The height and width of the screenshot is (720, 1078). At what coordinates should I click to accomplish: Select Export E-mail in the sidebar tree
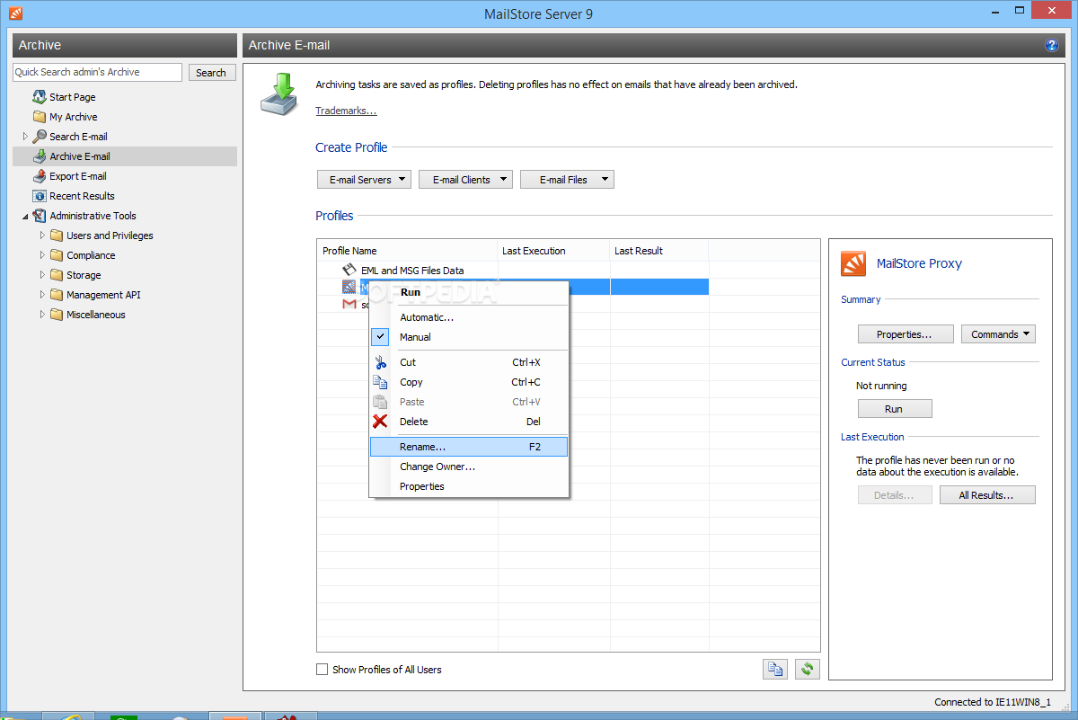(x=78, y=176)
